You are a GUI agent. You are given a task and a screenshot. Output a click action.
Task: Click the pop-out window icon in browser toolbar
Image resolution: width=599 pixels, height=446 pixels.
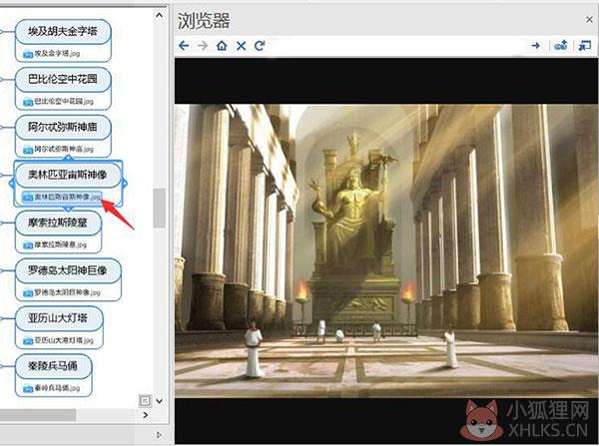click(584, 46)
